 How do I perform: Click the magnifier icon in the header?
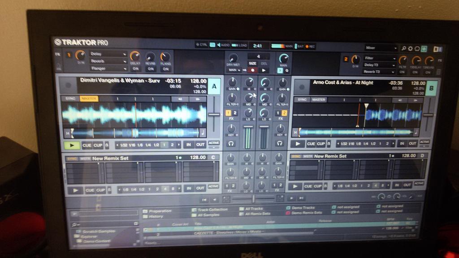pyautogui.click(x=404, y=48)
